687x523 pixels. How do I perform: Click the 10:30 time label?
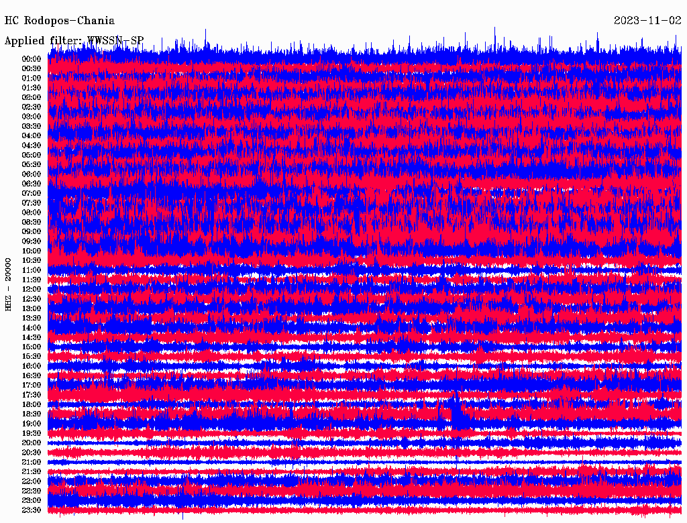click(32, 261)
